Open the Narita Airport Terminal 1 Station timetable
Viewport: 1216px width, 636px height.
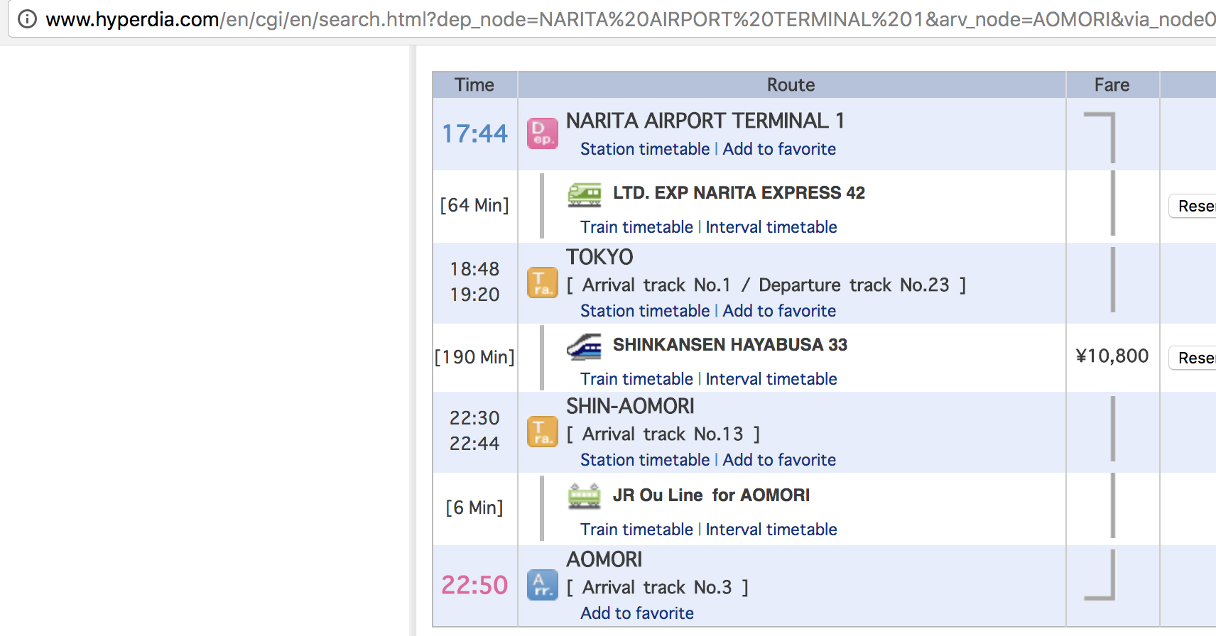[x=644, y=149]
